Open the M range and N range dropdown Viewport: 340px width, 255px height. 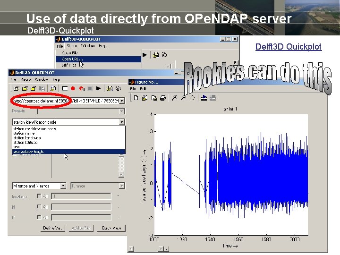63,186
